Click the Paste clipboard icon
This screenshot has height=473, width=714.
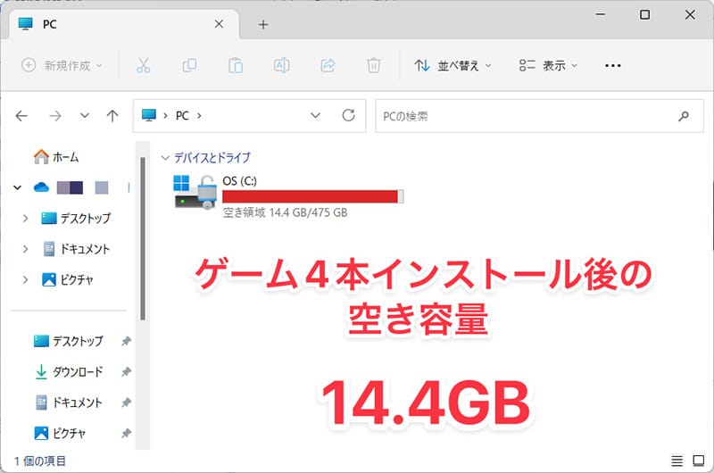tap(236, 65)
